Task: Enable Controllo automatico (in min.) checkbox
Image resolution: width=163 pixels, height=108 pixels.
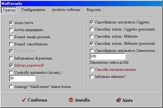Action: pos(11,72)
